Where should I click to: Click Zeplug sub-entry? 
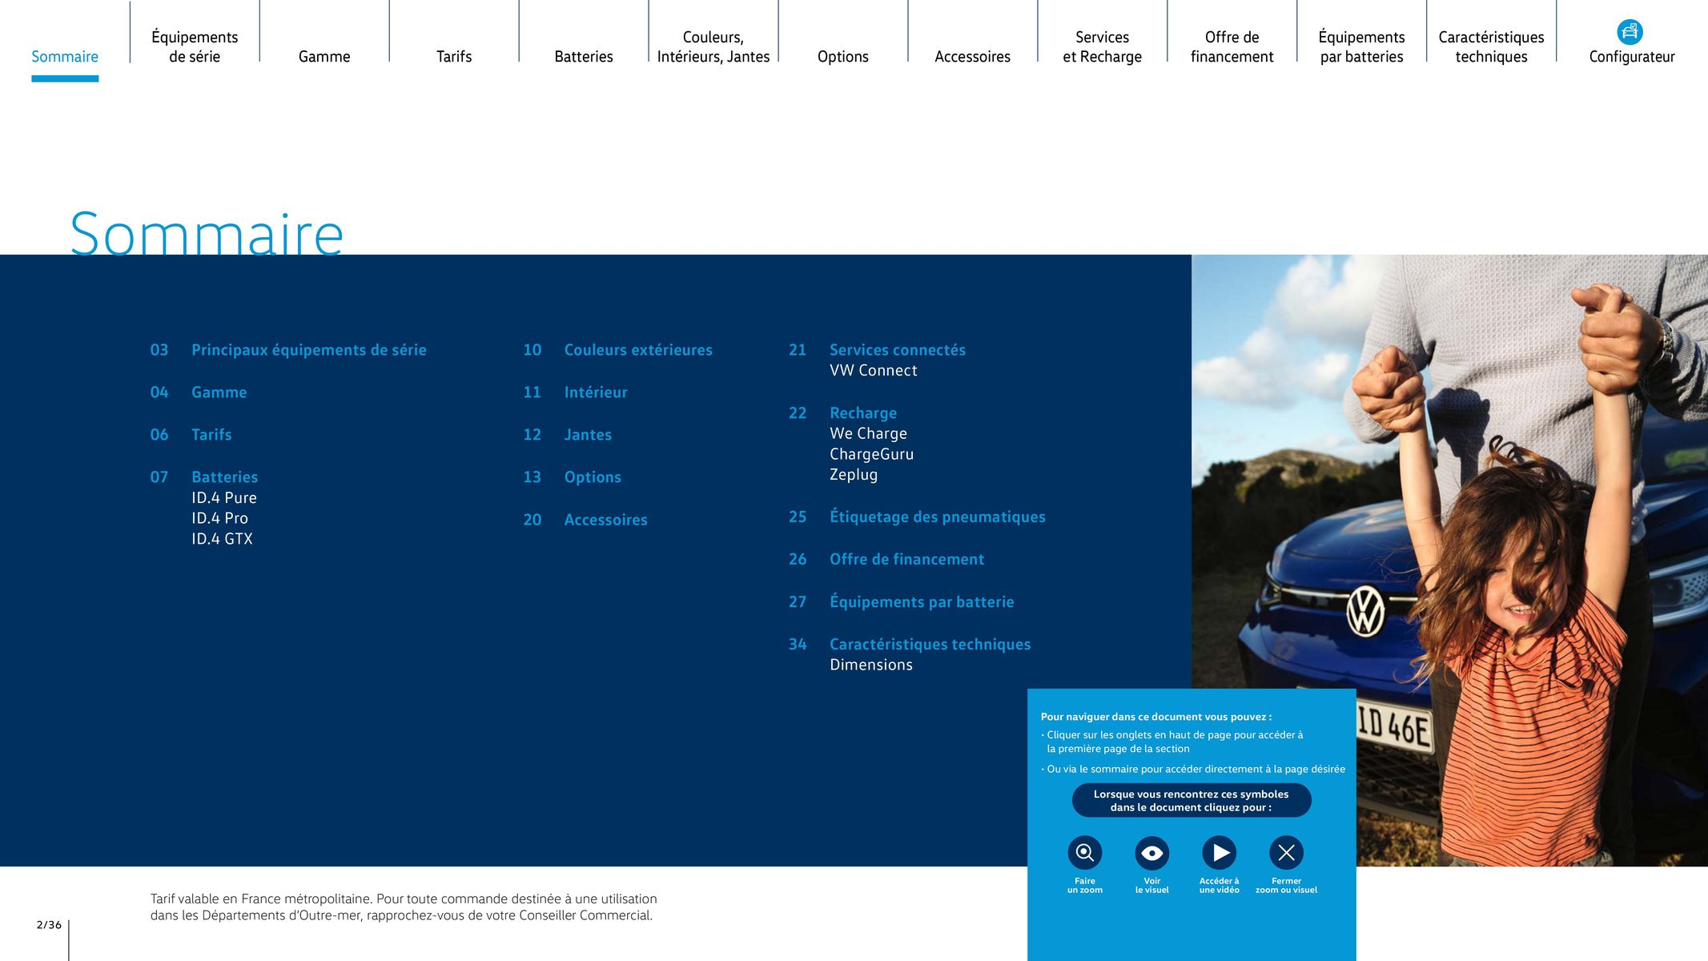854,475
